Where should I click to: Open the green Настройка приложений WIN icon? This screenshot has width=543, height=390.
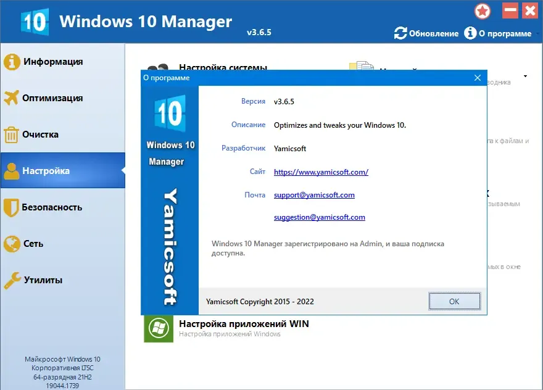pyautogui.click(x=159, y=329)
